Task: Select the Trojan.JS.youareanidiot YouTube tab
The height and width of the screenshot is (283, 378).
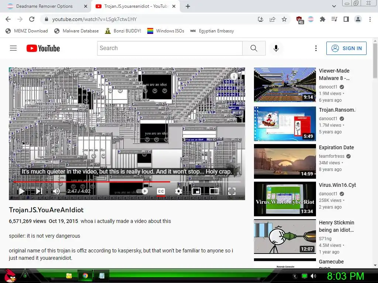Action: point(135,7)
